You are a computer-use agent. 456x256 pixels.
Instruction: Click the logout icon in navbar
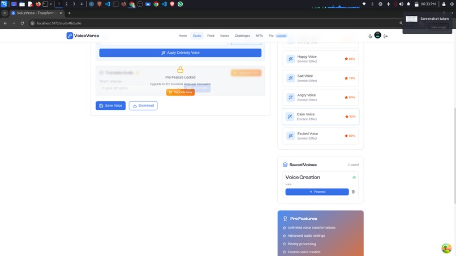coord(386,36)
